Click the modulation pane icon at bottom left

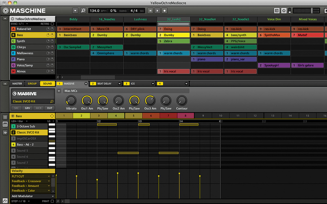pyautogui.click(x=5, y=200)
